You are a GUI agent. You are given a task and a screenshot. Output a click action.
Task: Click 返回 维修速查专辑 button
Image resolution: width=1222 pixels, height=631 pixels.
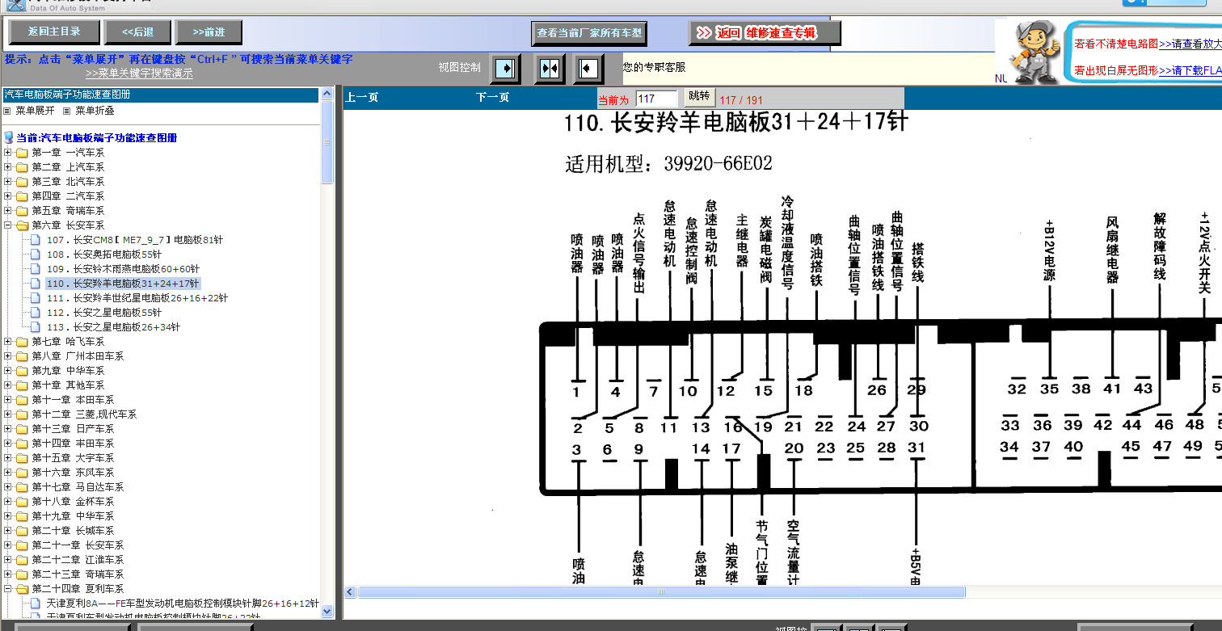click(765, 33)
